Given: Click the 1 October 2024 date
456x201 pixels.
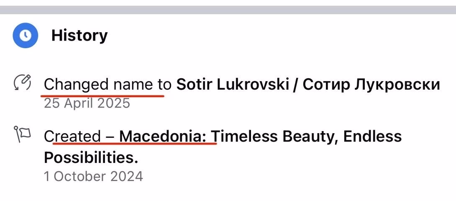Looking at the screenshot, I should (x=93, y=176).
